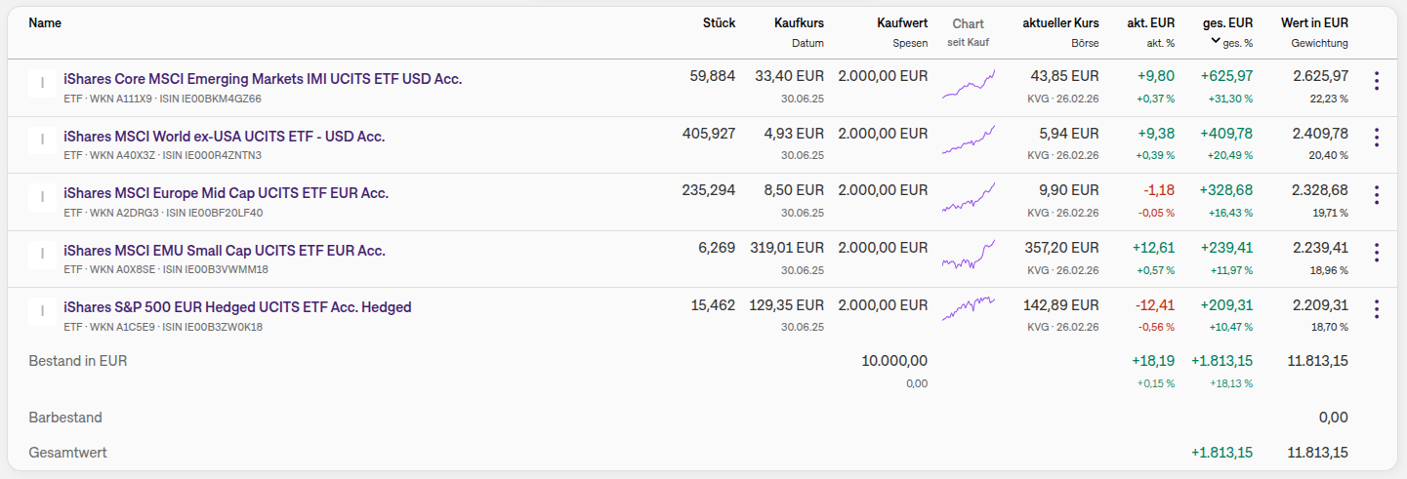
Task: Open three-dot menu for MSCI World ex-USA ETF
Action: click(1377, 139)
